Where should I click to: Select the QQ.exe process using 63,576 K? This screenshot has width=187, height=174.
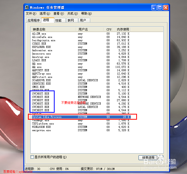coord(81,64)
